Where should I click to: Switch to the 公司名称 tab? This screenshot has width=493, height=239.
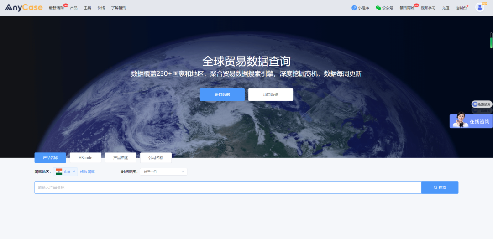click(x=156, y=158)
